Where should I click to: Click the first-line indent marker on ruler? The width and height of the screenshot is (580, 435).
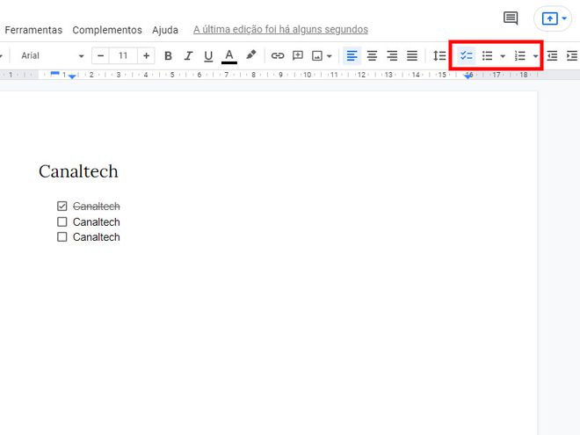pos(54,73)
